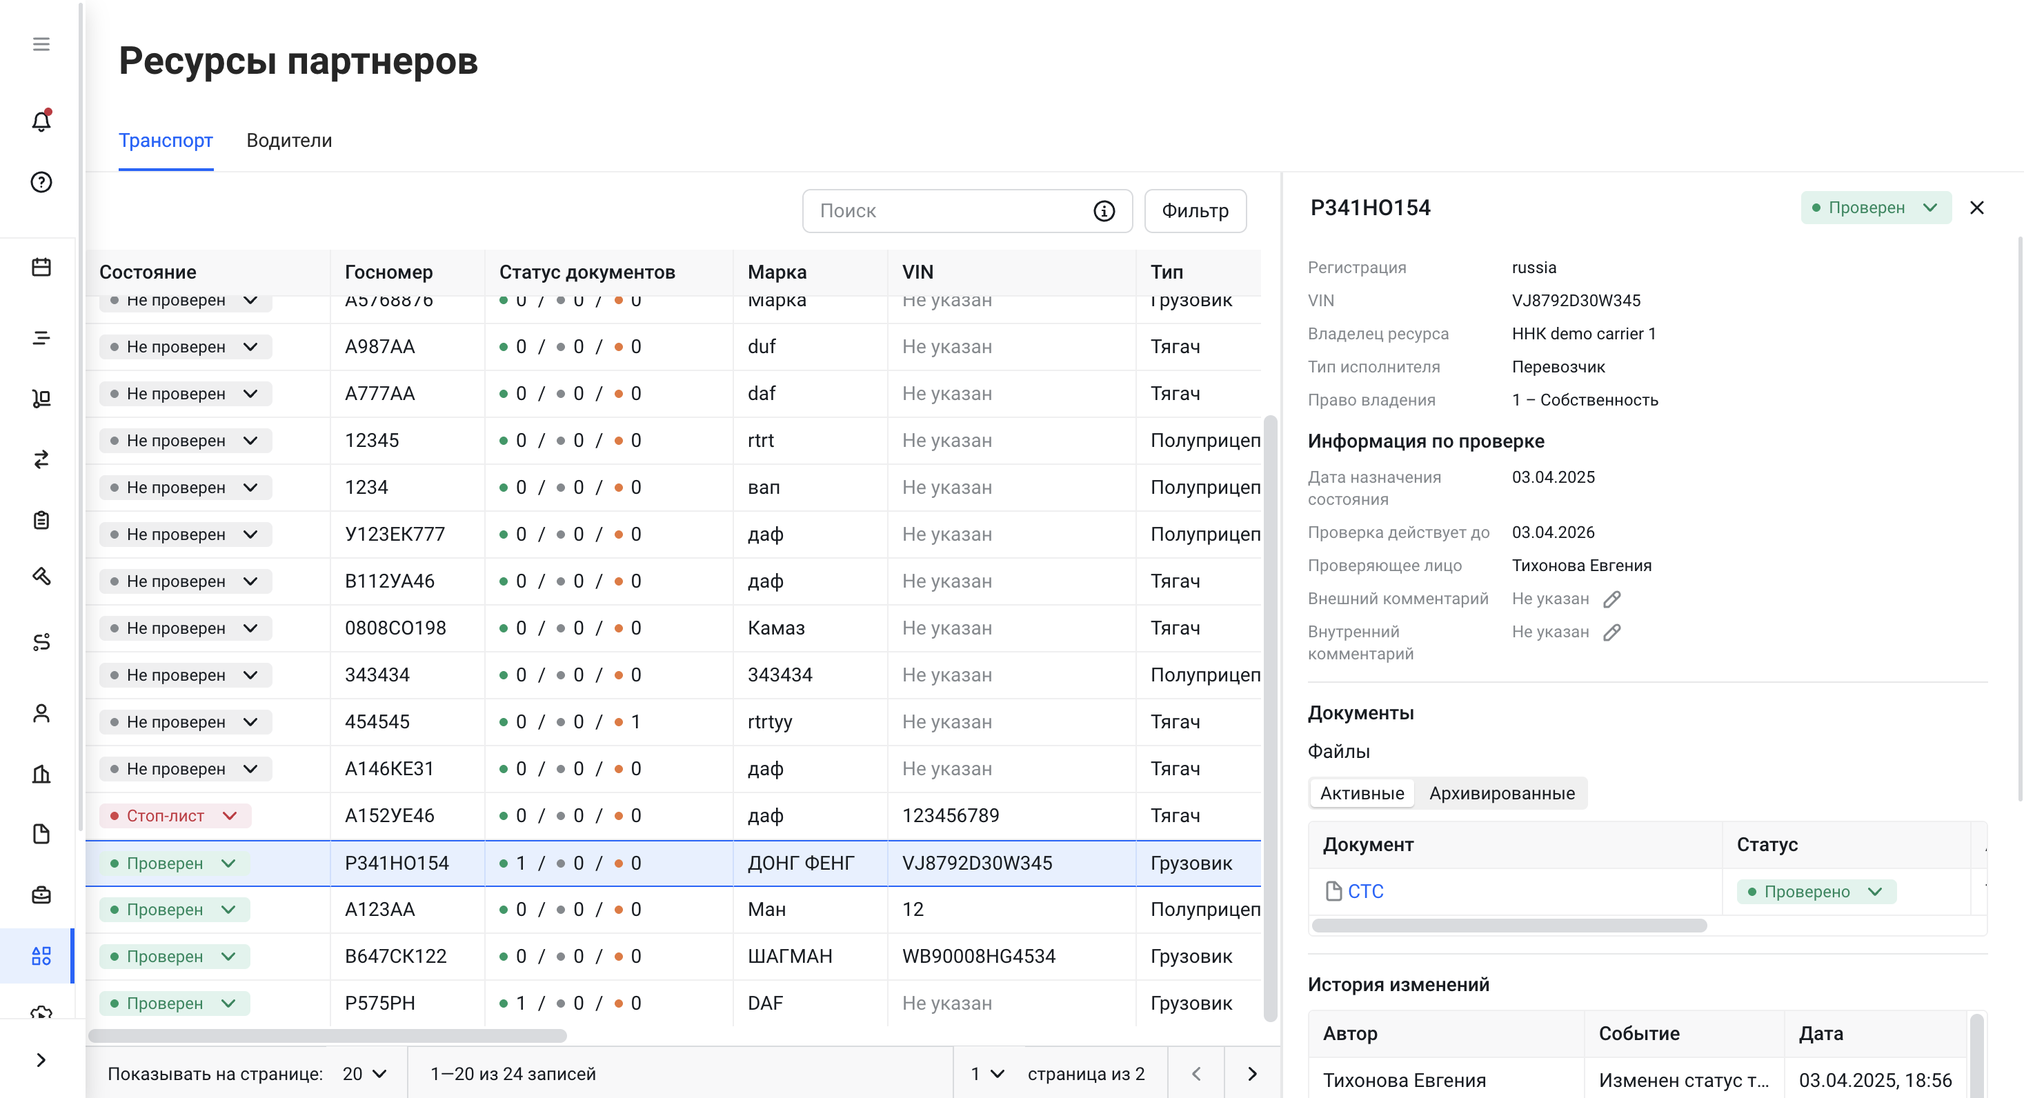Open the Проверен status dropdown in details panel
Screen dimensions: 2024x1098
pyautogui.click(x=1875, y=208)
